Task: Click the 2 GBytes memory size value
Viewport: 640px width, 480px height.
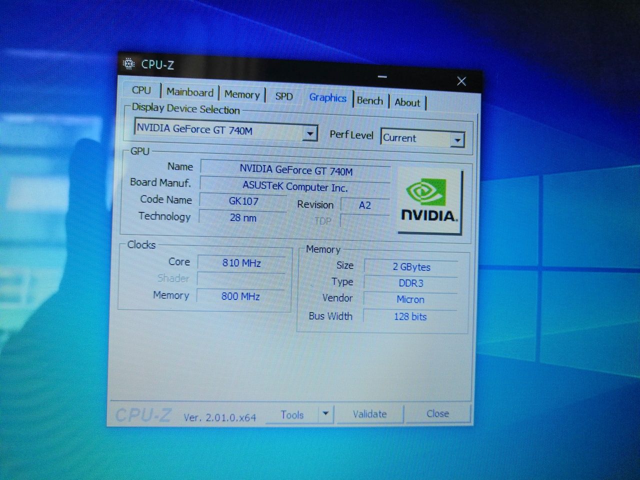Action: coord(411,266)
